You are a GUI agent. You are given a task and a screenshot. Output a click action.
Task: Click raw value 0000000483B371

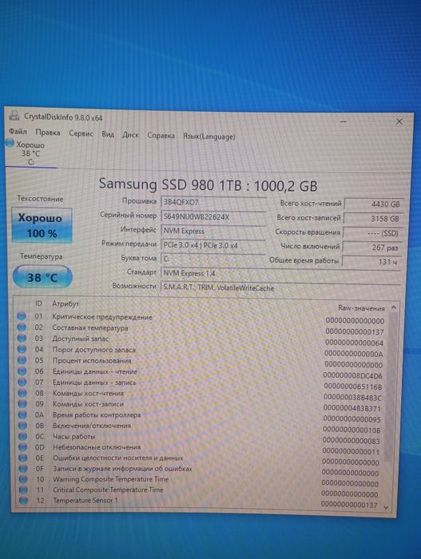tap(351, 408)
